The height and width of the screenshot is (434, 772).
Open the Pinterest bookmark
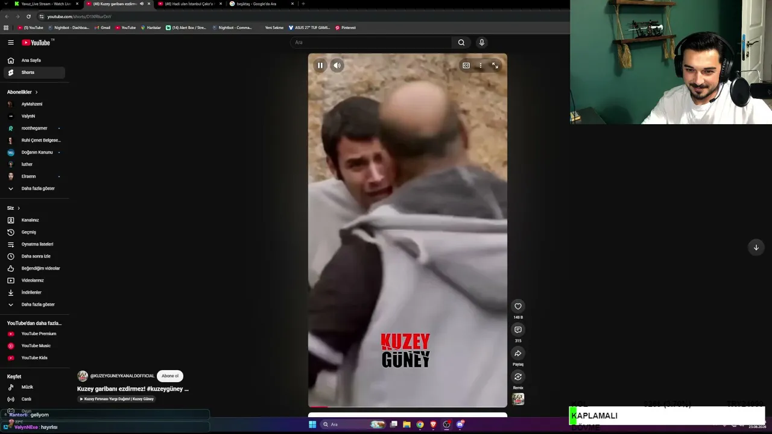[345, 28]
